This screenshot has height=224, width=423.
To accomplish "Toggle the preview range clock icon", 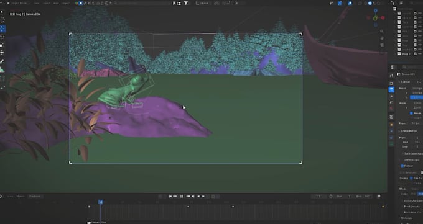I will [x=331, y=197].
